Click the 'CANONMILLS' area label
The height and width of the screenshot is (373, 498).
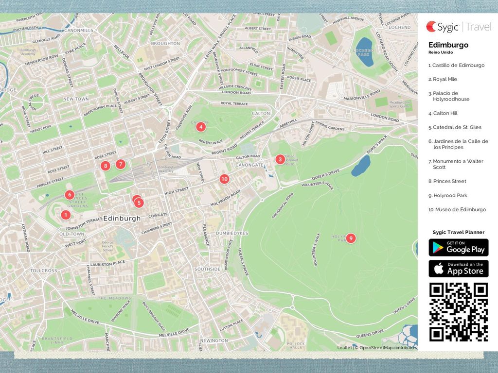point(79,31)
